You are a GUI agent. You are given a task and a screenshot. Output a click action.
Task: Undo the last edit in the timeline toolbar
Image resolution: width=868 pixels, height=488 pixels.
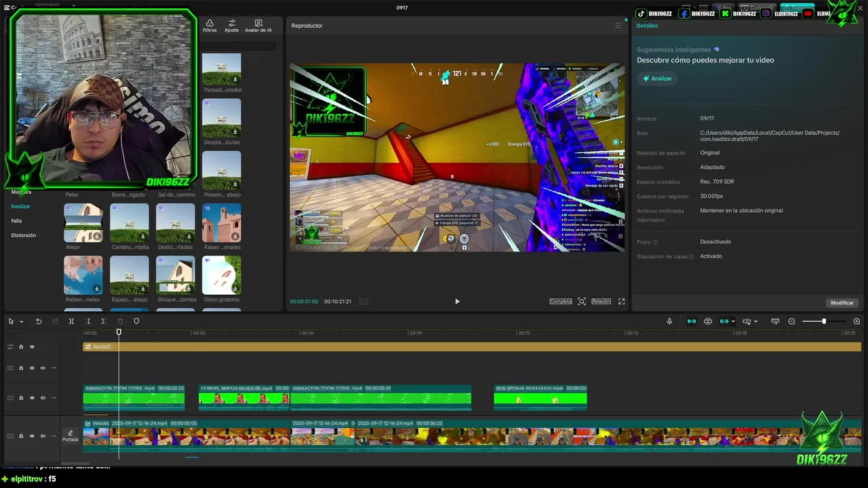(39, 321)
